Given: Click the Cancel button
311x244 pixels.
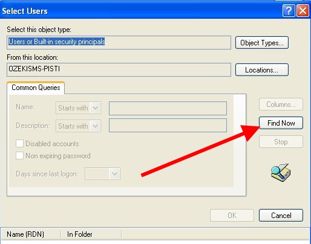Looking at the screenshot, I should pos(281,216).
